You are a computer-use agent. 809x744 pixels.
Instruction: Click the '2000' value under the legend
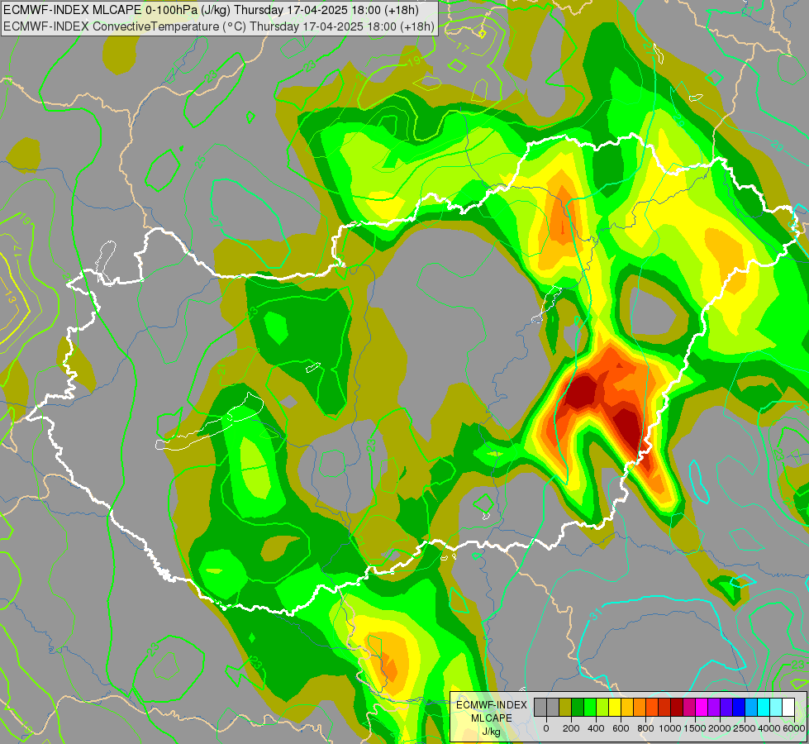click(721, 728)
